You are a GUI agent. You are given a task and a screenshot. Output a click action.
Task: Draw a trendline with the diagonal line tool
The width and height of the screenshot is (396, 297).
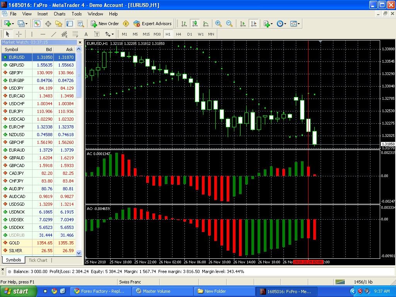click(x=53, y=34)
